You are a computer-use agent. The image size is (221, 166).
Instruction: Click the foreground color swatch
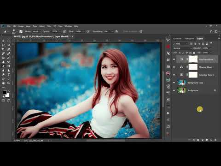coord(5,92)
